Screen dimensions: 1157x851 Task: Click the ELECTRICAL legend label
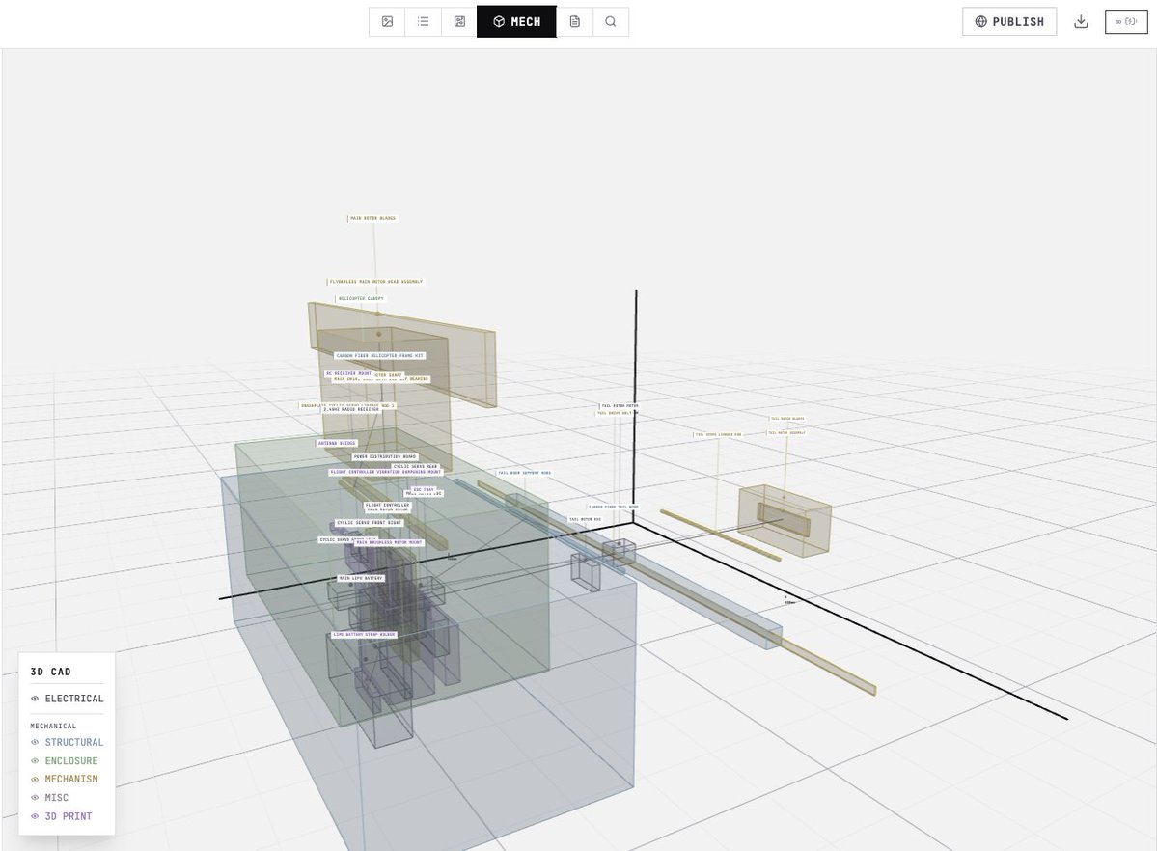point(74,699)
